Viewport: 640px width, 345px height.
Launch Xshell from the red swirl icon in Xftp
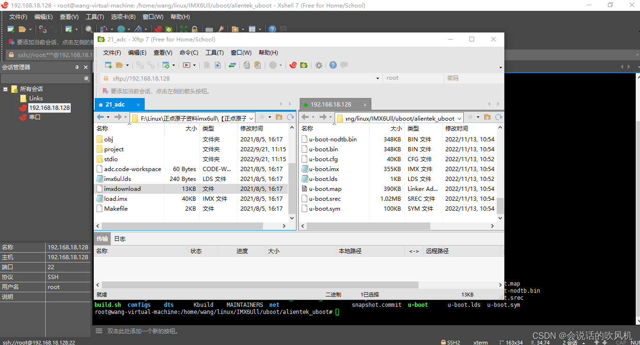tap(293, 65)
